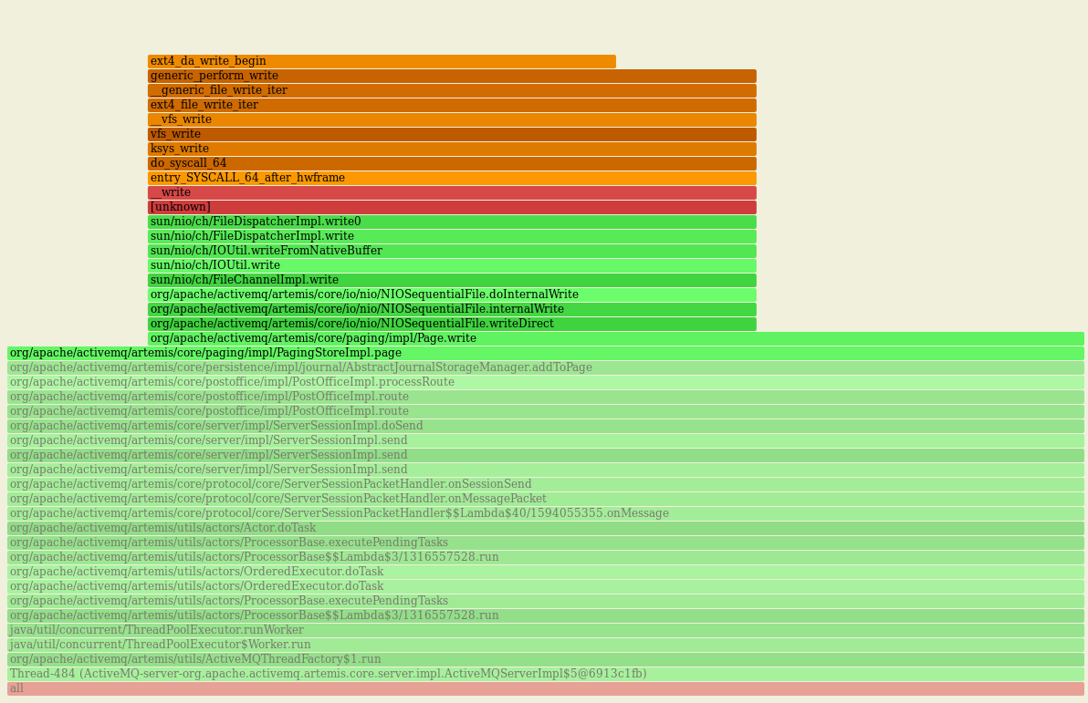Select the sun/nio/ch/IOUtil.write frame
The height and width of the screenshot is (703, 1088).
[452, 265]
